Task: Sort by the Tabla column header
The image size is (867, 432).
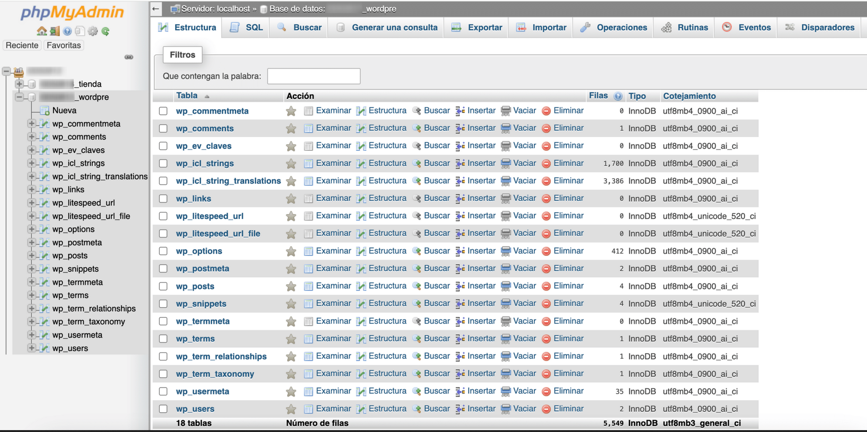Action: 187,96
